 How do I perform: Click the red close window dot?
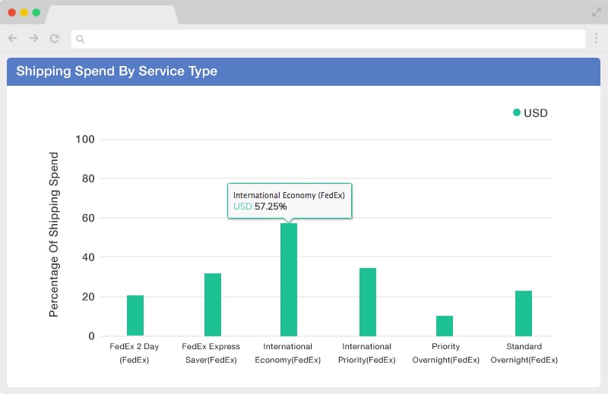coord(11,12)
